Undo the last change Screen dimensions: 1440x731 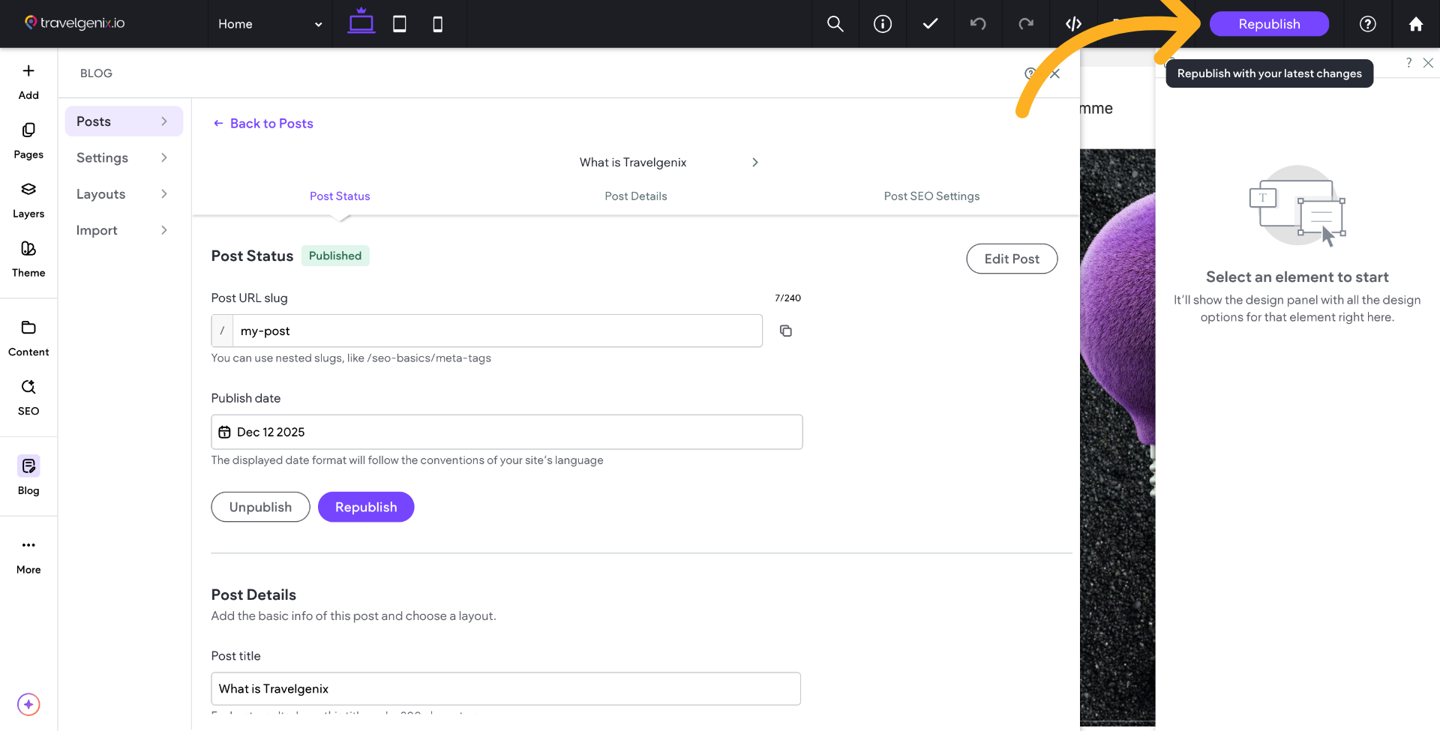(x=978, y=24)
